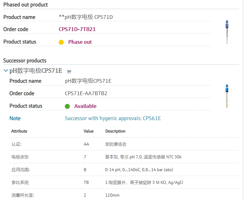Click the Description column header
This screenshot has height=200, width=244.
115,131
